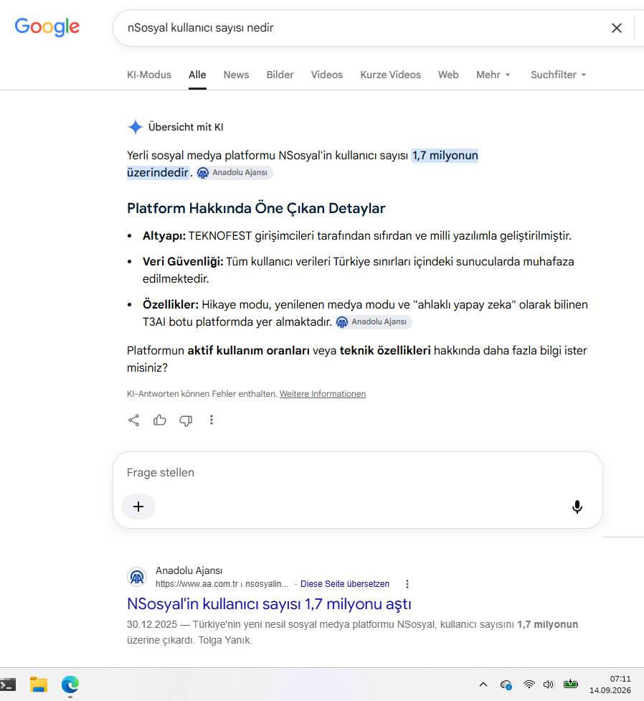Screen dimensions: 644x701
Task: Open result options for Anadolu Ajansı
Action: point(407,584)
